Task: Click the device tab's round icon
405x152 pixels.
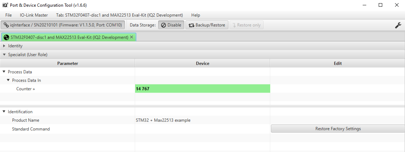Action: (x=6, y=37)
